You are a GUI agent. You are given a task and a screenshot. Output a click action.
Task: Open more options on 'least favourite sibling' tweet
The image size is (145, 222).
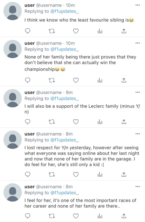point(138,5)
